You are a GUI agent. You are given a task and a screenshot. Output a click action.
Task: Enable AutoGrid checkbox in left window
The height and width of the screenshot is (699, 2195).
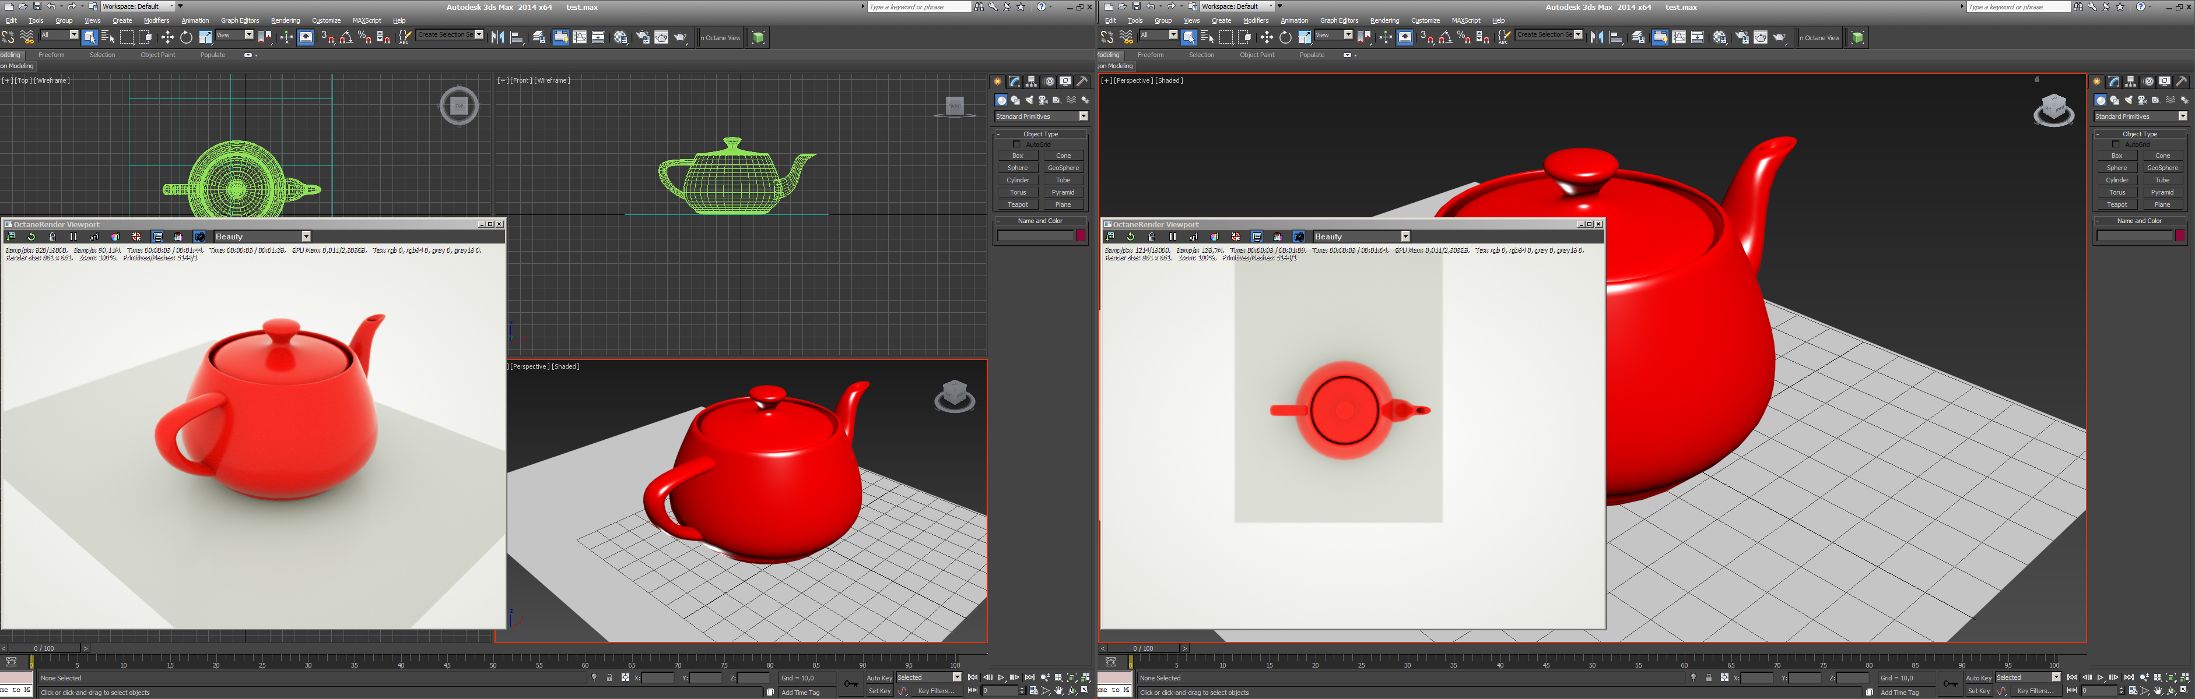pos(1016,144)
